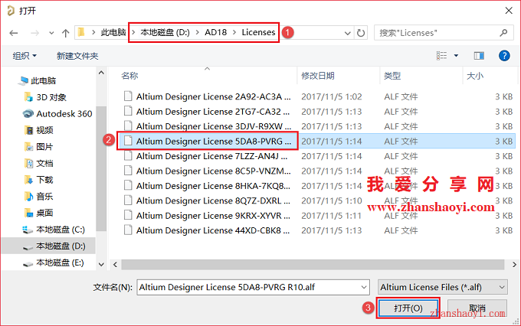This screenshot has height=326, width=521.
Task: Click the sidebar scroll up arrow
Action: pyautogui.click(x=101, y=73)
